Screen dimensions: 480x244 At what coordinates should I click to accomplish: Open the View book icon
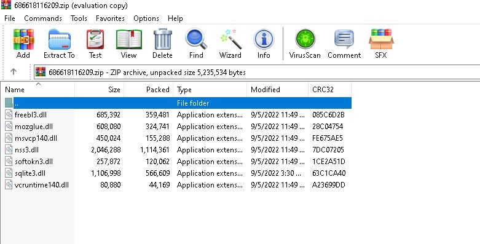[x=128, y=39]
